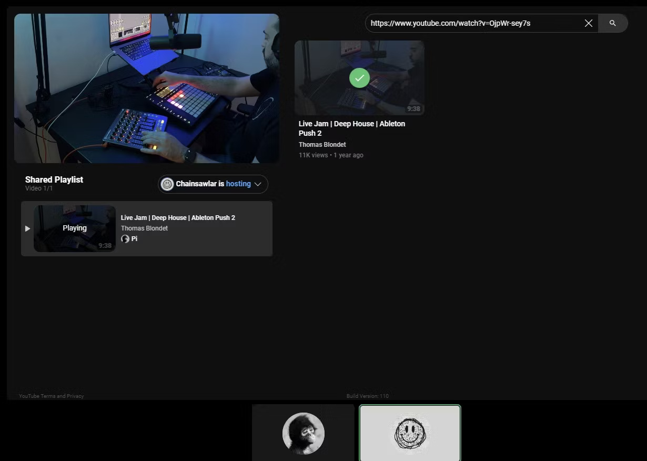647x461 pixels.
Task: Open the Chainsawlar hosting dropdown chevron
Action: (257, 184)
